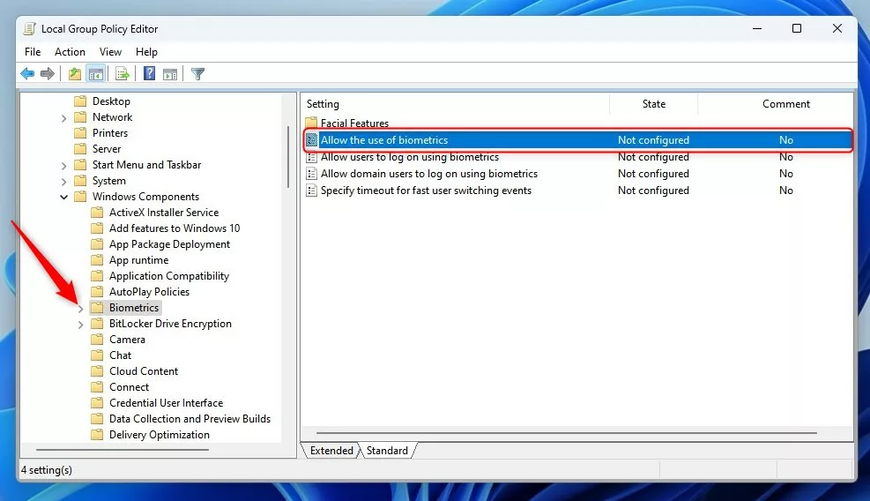
Task: Select Data Collection and Preview Builds
Action: pyautogui.click(x=190, y=419)
